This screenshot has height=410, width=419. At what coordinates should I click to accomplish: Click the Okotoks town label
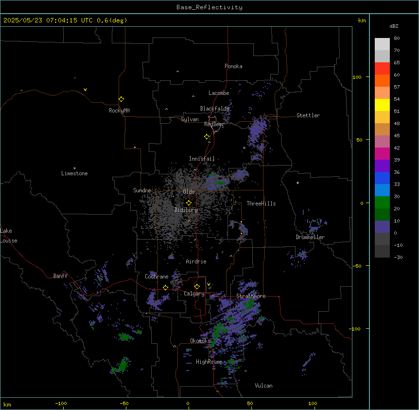(200, 341)
